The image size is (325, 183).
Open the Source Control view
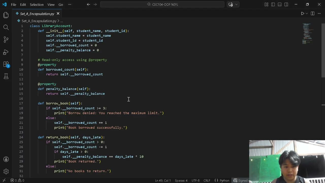(6, 39)
